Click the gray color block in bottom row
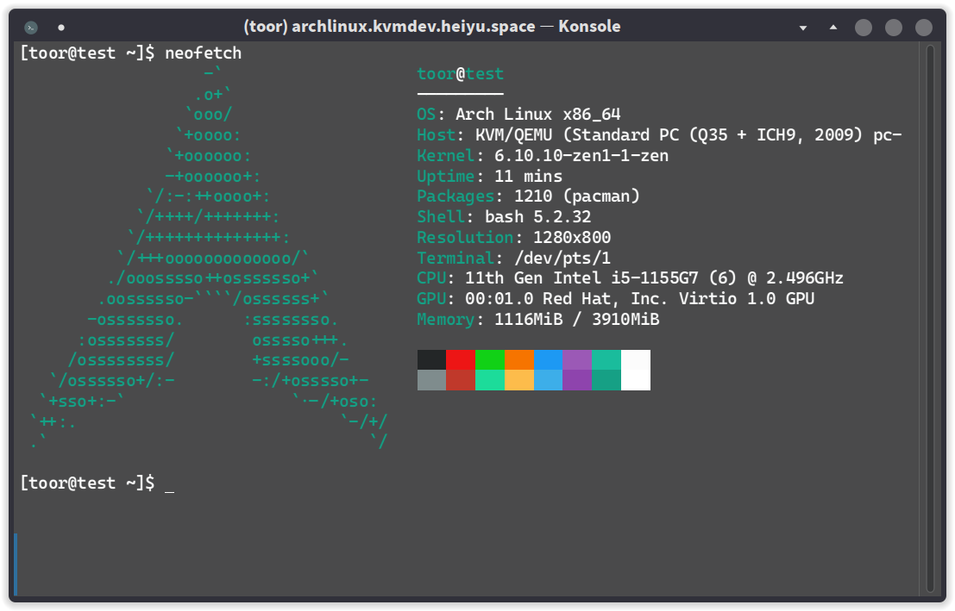955x611 pixels. pos(432,380)
